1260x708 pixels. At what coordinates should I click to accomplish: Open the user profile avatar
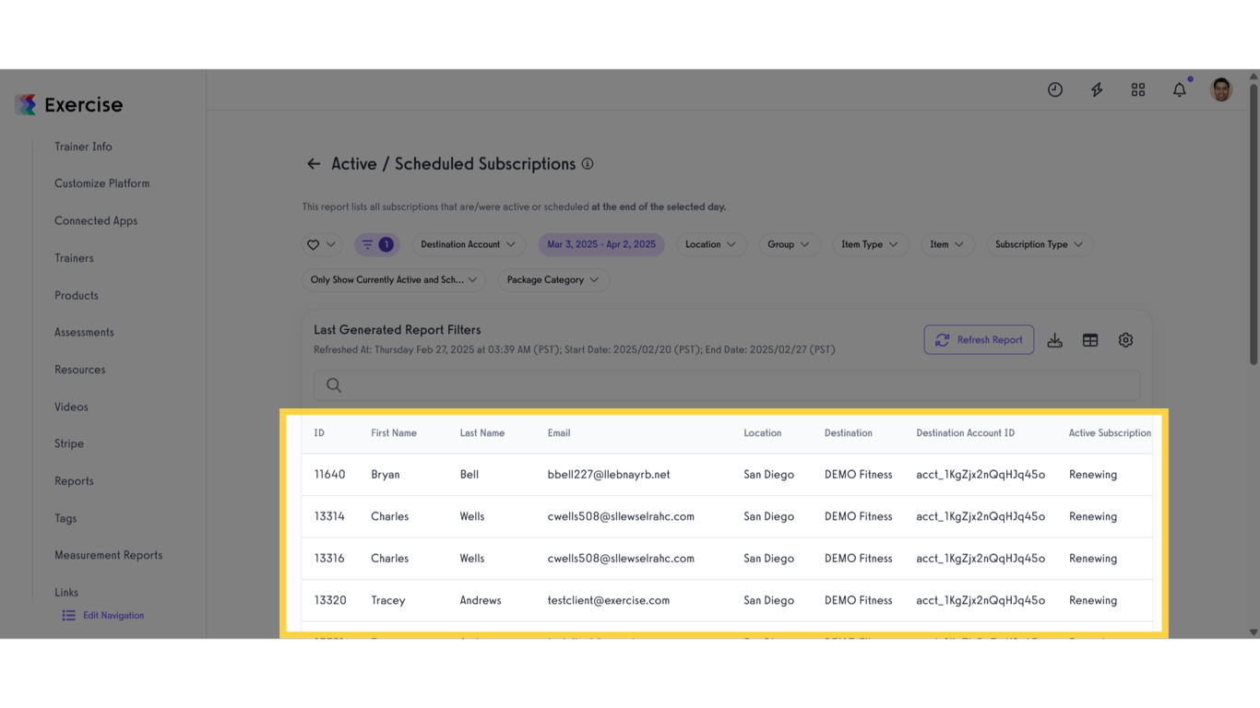(1221, 89)
